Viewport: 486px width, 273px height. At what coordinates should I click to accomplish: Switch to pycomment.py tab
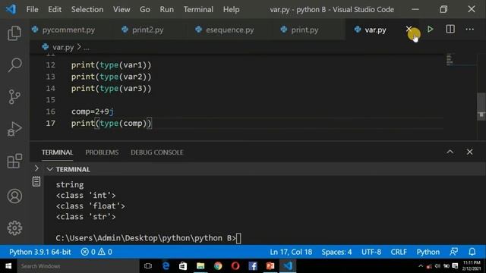[68, 30]
